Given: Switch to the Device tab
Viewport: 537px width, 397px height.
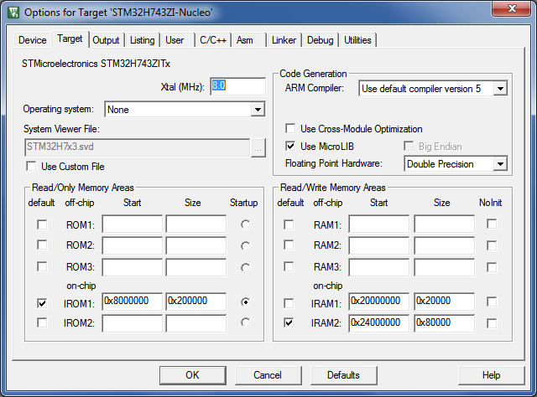Looking at the screenshot, I should (x=33, y=40).
